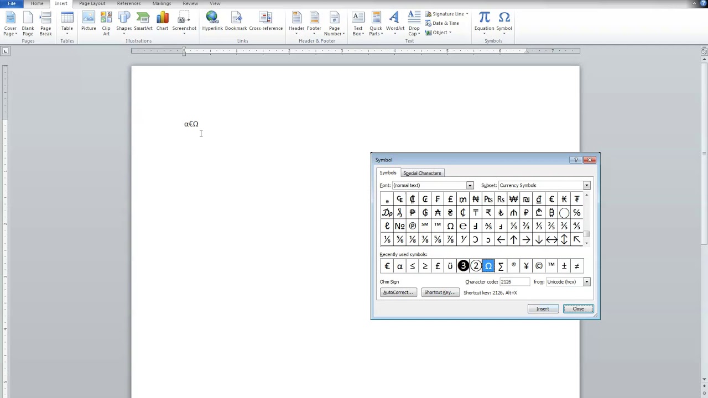This screenshot has width=708, height=398.
Task: Choose Yen ¥ from recently used symbols
Action: click(x=526, y=266)
